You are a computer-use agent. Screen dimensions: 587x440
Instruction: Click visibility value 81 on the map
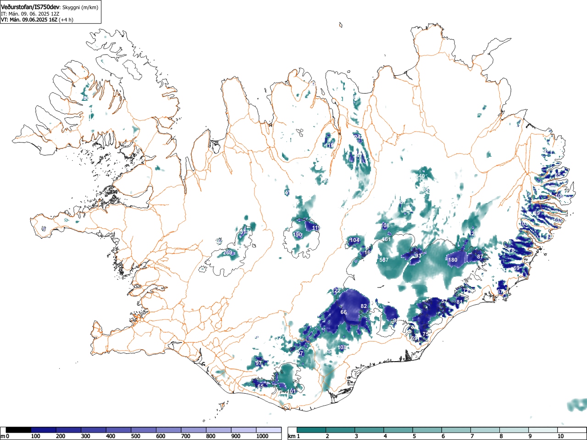point(460,302)
